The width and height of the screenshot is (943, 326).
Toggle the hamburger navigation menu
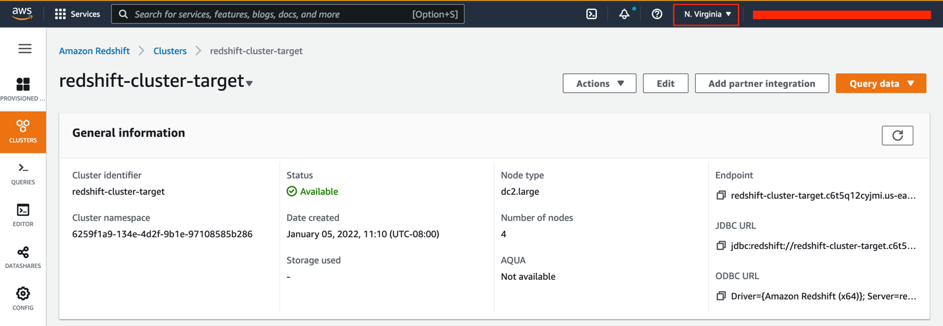[25, 49]
